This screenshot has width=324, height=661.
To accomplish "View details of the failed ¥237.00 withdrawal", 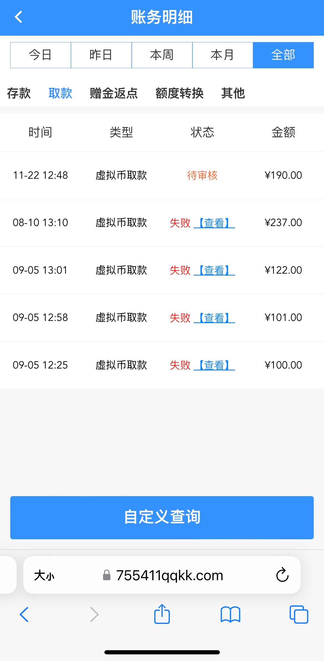I will click(214, 223).
